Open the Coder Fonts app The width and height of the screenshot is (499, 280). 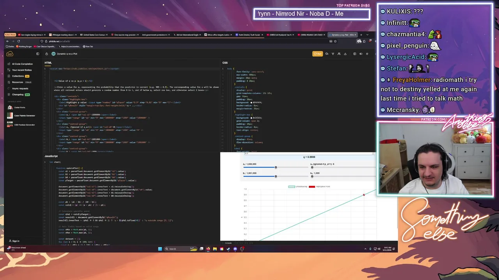click(x=16, y=107)
